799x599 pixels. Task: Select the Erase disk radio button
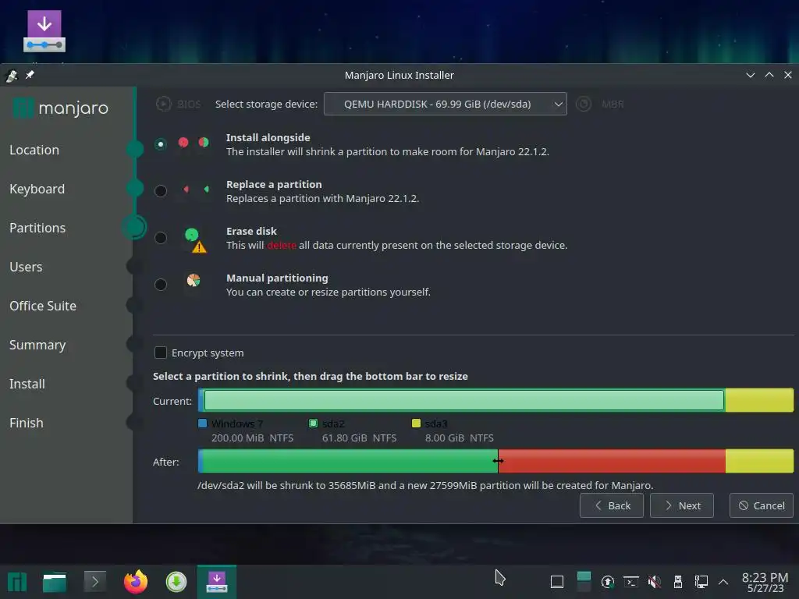click(x=161, y=238)
